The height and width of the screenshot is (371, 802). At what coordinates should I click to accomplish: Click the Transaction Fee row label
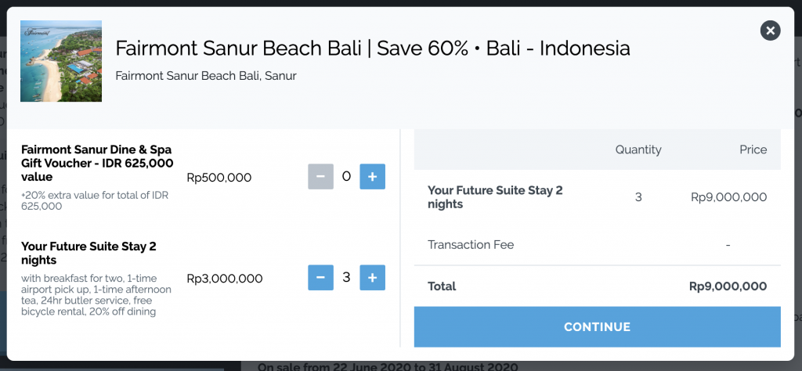pyautogui.click(x=471, y=245)
